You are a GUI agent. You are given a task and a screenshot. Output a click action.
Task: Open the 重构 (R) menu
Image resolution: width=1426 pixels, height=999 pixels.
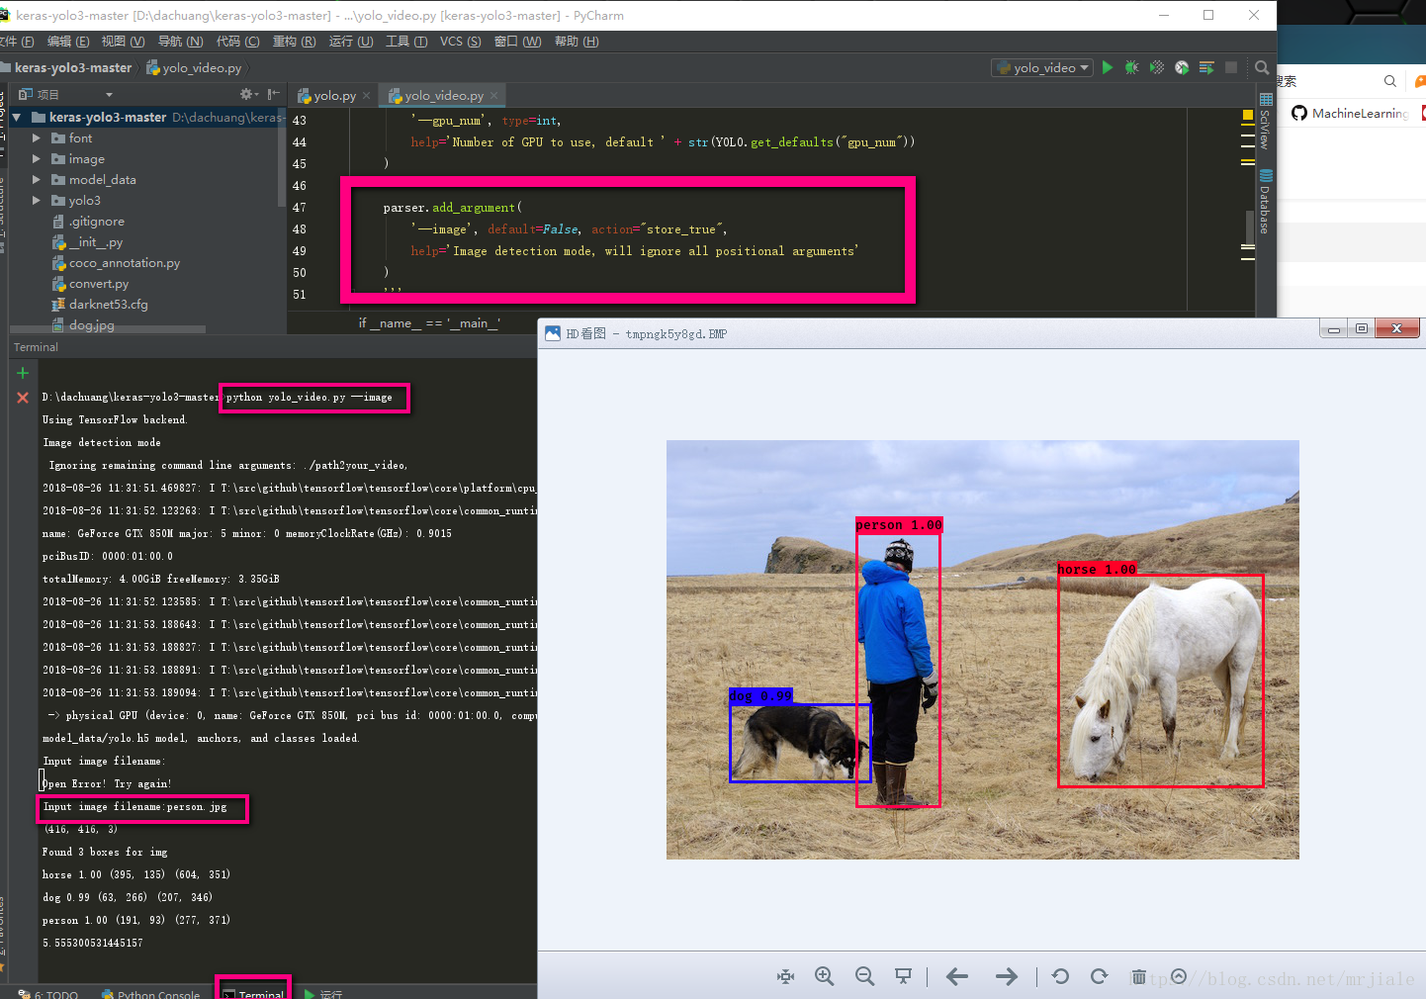point(295,42)
